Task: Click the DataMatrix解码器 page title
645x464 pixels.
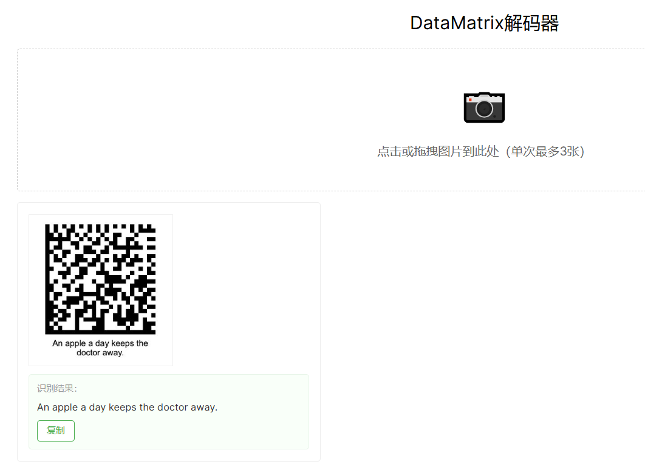Action: click(484, 23)
